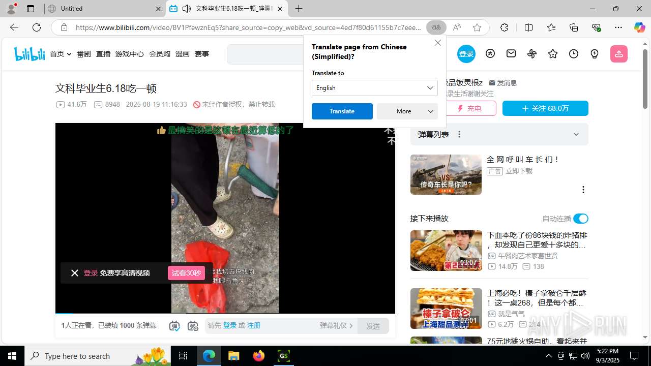The image size is (651, 366).
Task: Click the 试看30秒 button
Action: 186,273
